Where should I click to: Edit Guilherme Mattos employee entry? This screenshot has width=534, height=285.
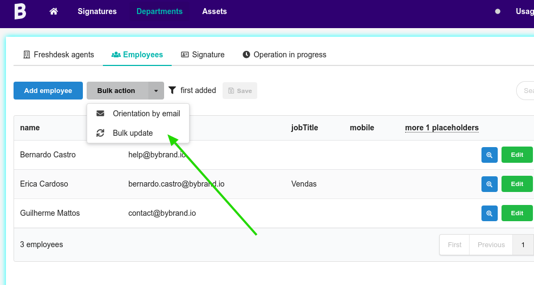[517, 213]
